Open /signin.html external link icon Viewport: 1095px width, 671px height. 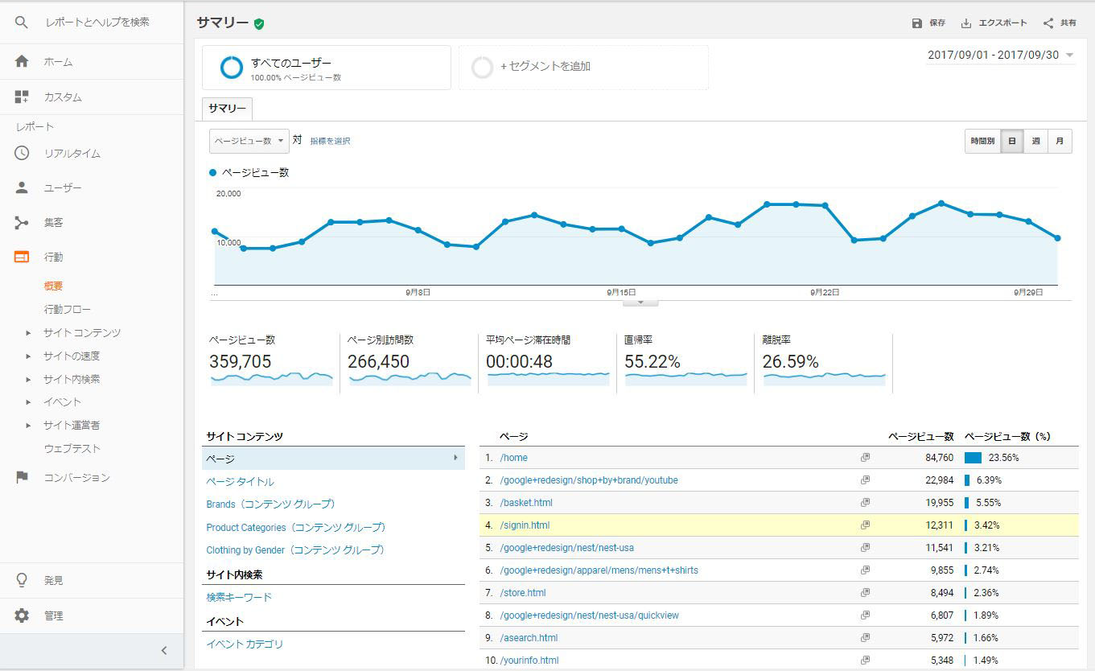coord(865,525)
